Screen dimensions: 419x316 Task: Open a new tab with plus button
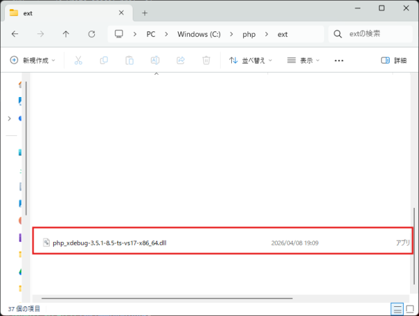(x=145, y=13)
